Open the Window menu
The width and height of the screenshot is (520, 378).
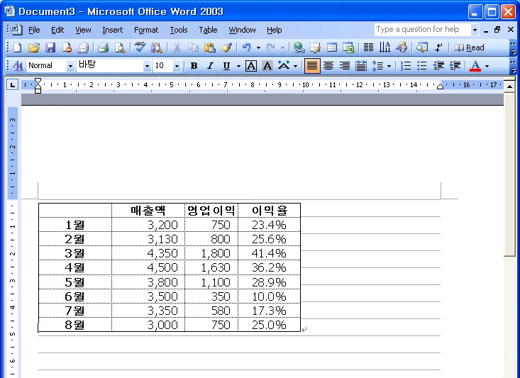242,30
